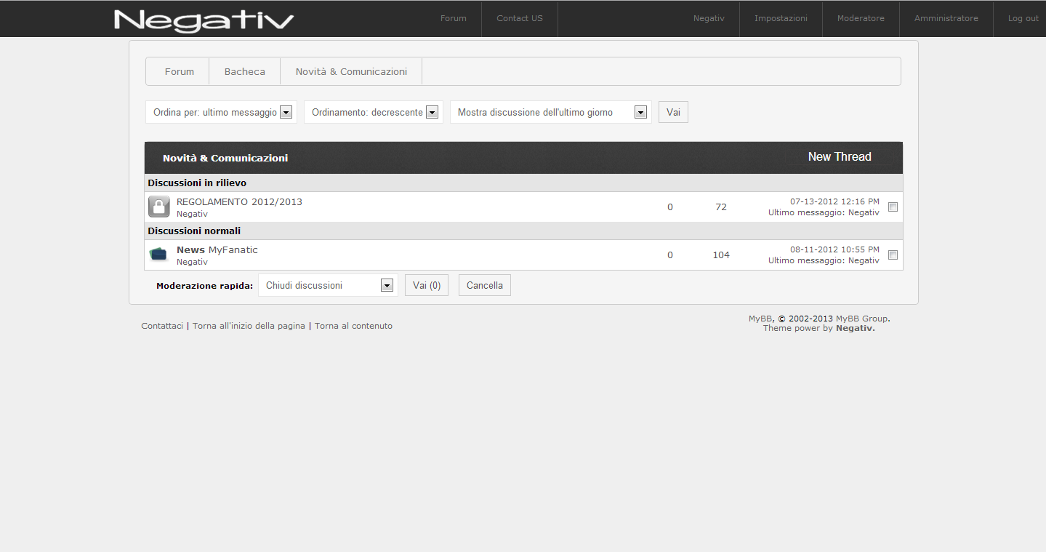Screen dimensions: 1046x552
Task: Click the Vai (0) moderation button
Action: click(427, 285)
